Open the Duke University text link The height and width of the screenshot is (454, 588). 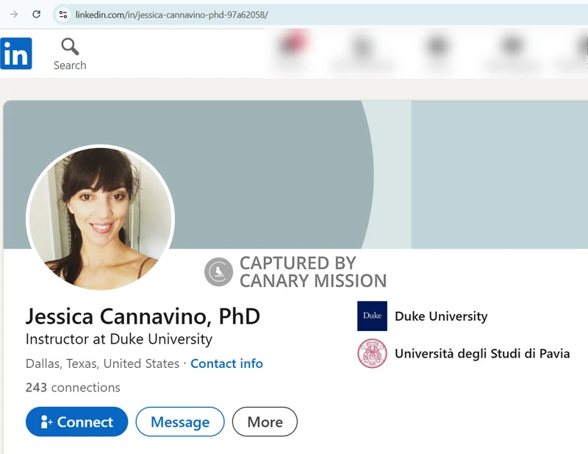[441, 316]
